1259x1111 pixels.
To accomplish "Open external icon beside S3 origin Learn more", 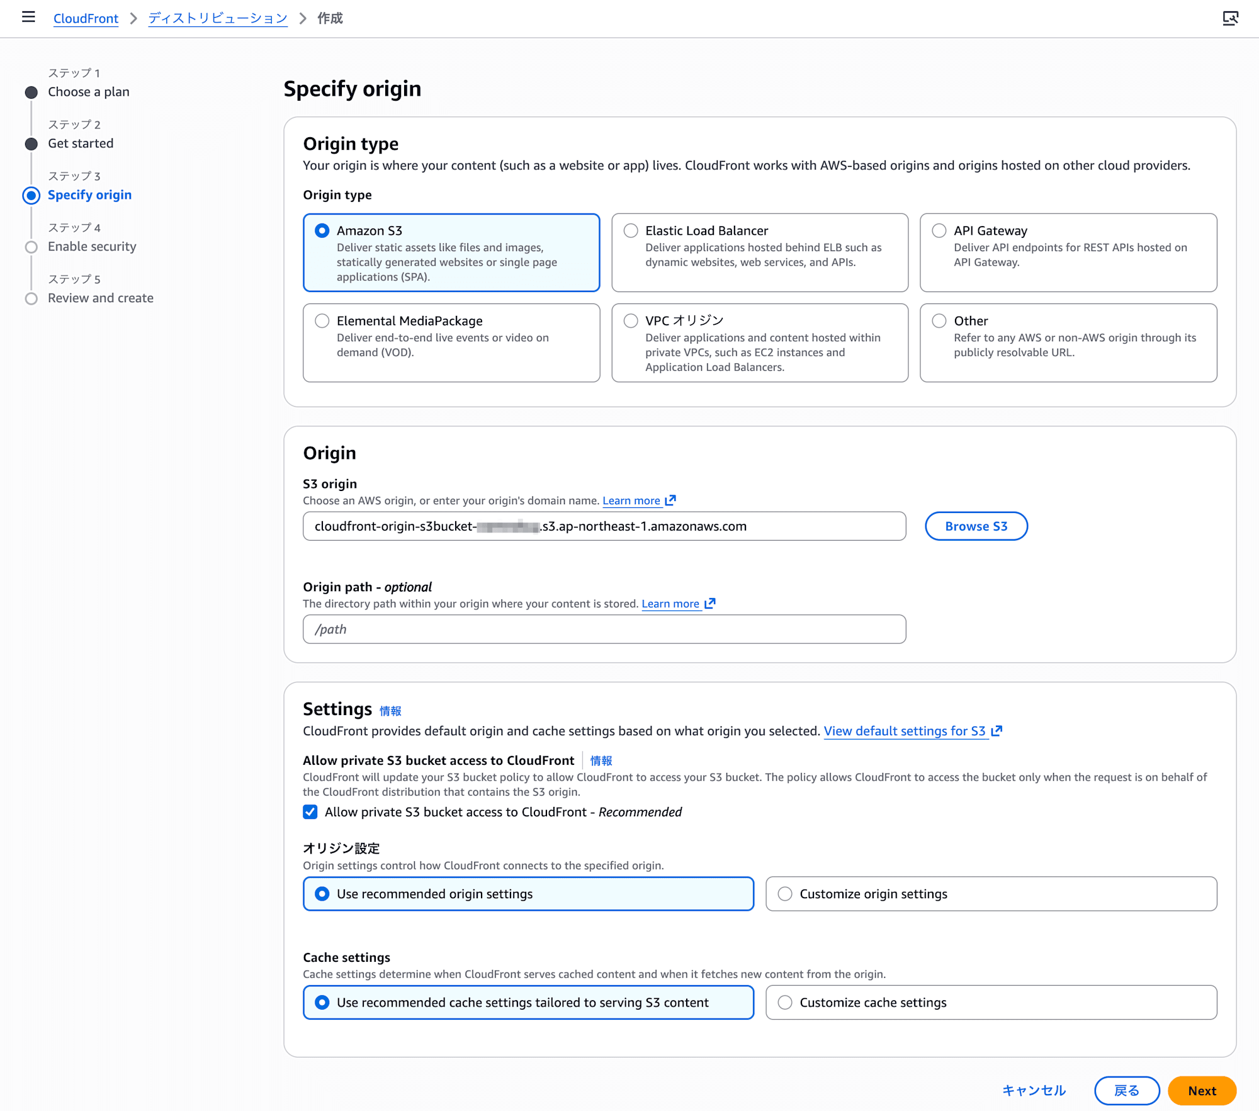I will (x=670, y=500).
